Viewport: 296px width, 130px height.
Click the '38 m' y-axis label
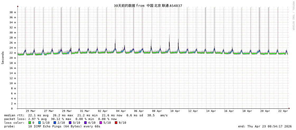click(13, 12)
